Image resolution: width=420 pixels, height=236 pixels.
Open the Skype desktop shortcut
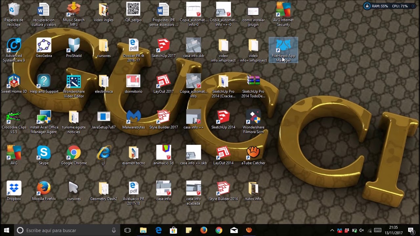pyautogui.click(x=44, y=155)
